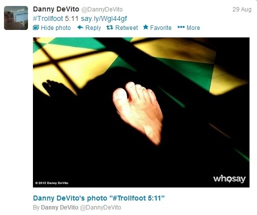Image resolution: width=257 pixels, height=215 pixels.
Task: Select the Reply text action
Action: [93, 28]
